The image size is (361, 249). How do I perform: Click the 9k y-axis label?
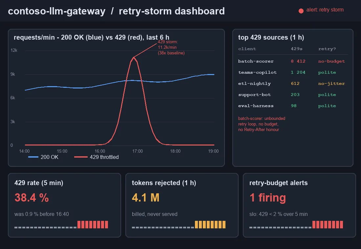(x=13, y=74)
